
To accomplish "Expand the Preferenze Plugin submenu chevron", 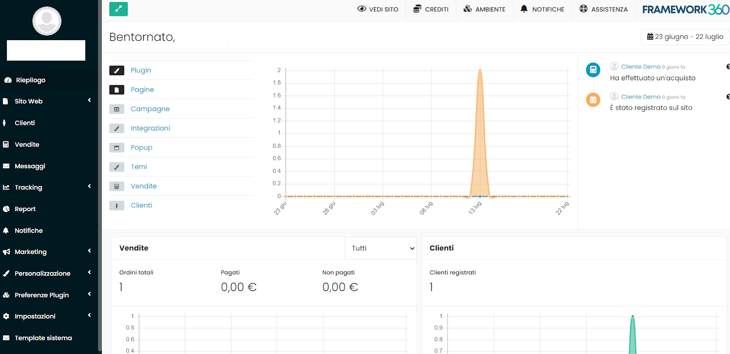I will pyautogui.click(x=89, y=294).
